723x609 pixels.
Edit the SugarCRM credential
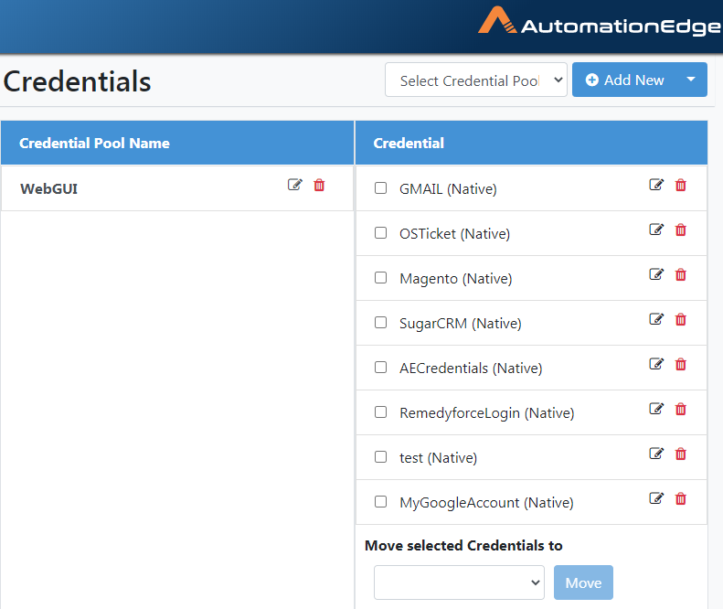click(656, 319)
